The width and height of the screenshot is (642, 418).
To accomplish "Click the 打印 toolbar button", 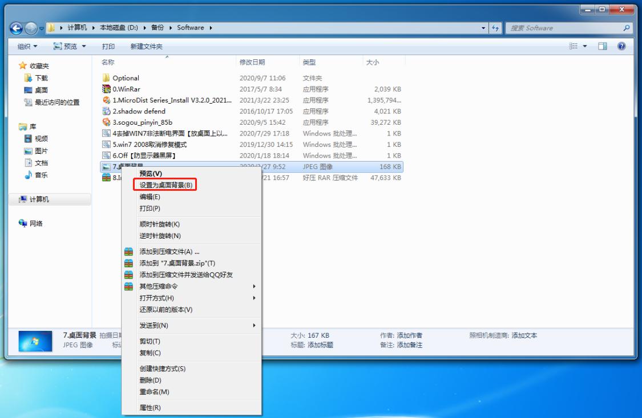I will (108, 47).
